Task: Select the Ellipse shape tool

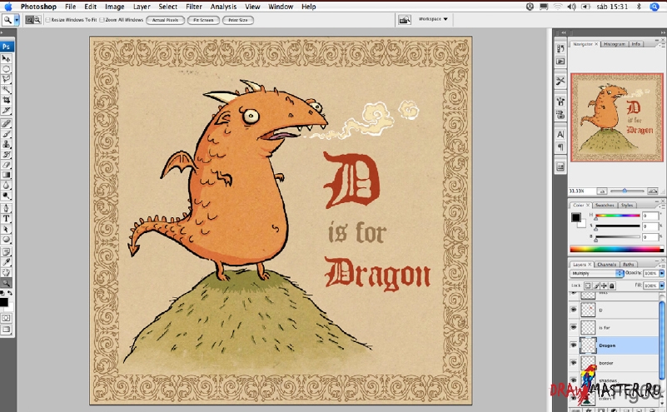Action: 6,239
